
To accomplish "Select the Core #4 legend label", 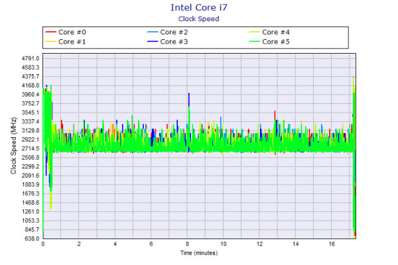I will 276,32.
